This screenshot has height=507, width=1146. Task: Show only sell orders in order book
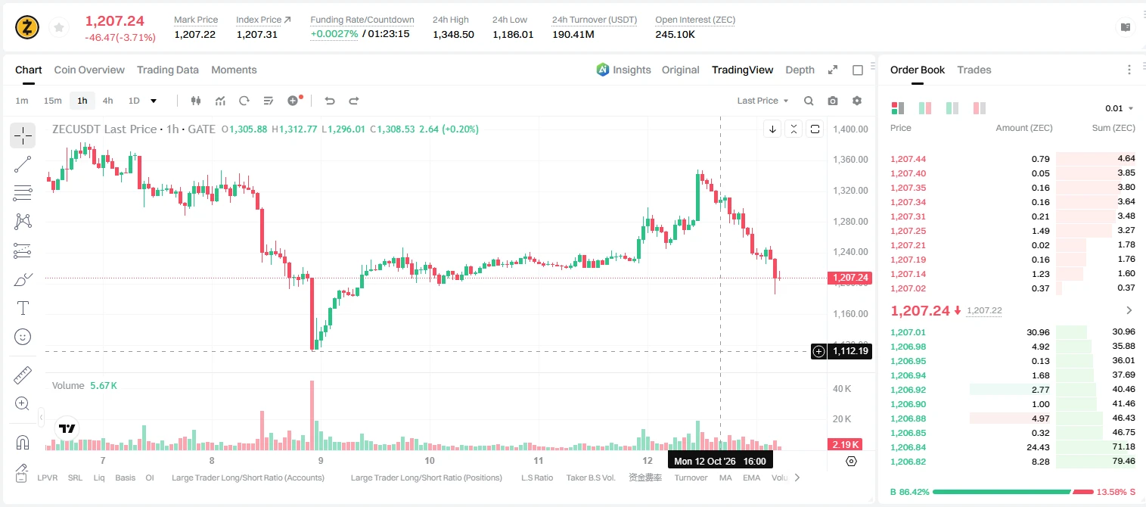coord(980,108)
